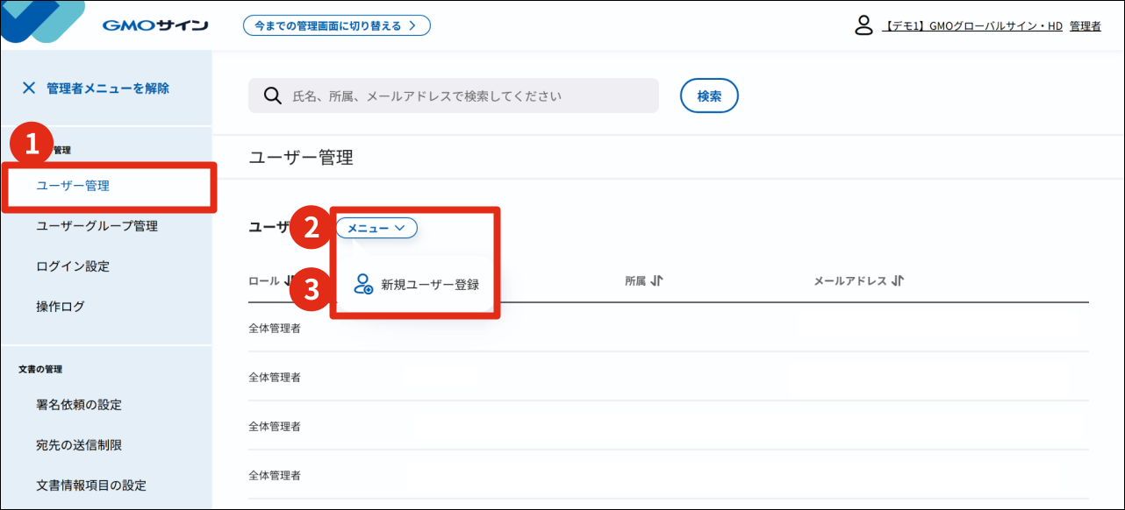Sort by the 所属 column arrows

coord(656,281)
